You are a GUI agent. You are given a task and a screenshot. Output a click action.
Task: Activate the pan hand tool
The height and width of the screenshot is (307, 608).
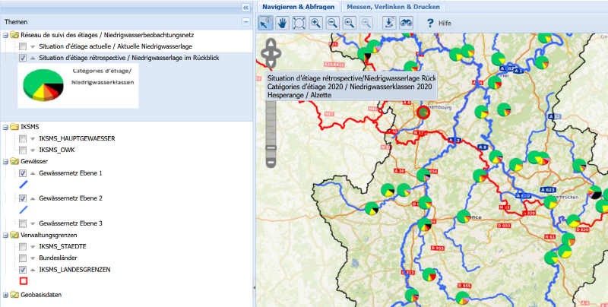(x=283, y=23)
